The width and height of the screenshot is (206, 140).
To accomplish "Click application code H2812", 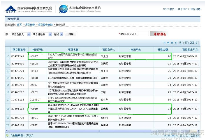I will click(x=34, y=125).
